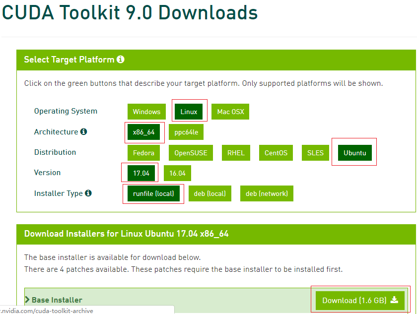
Task: Click the CUDA Toolkit 9.0 Downloads heading
Action: (x=130, y=12)
